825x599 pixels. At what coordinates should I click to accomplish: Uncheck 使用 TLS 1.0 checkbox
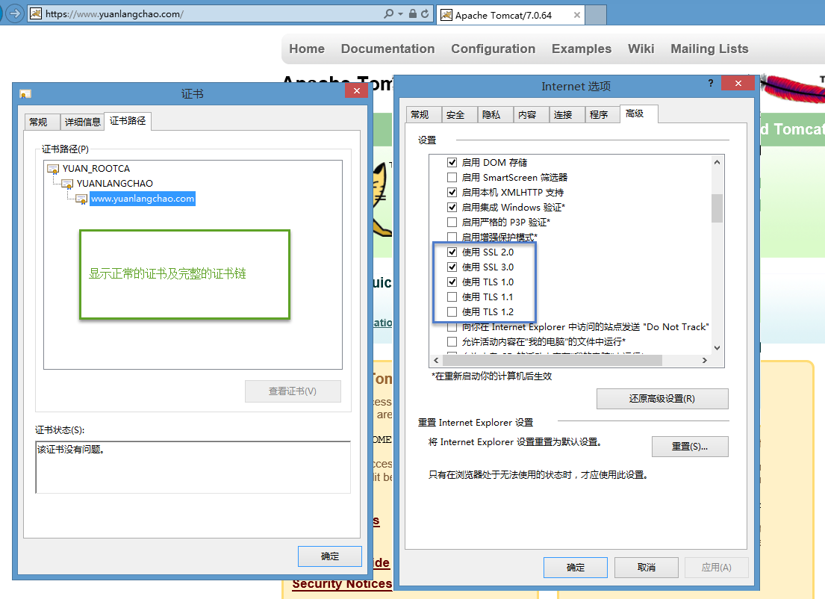452,282
